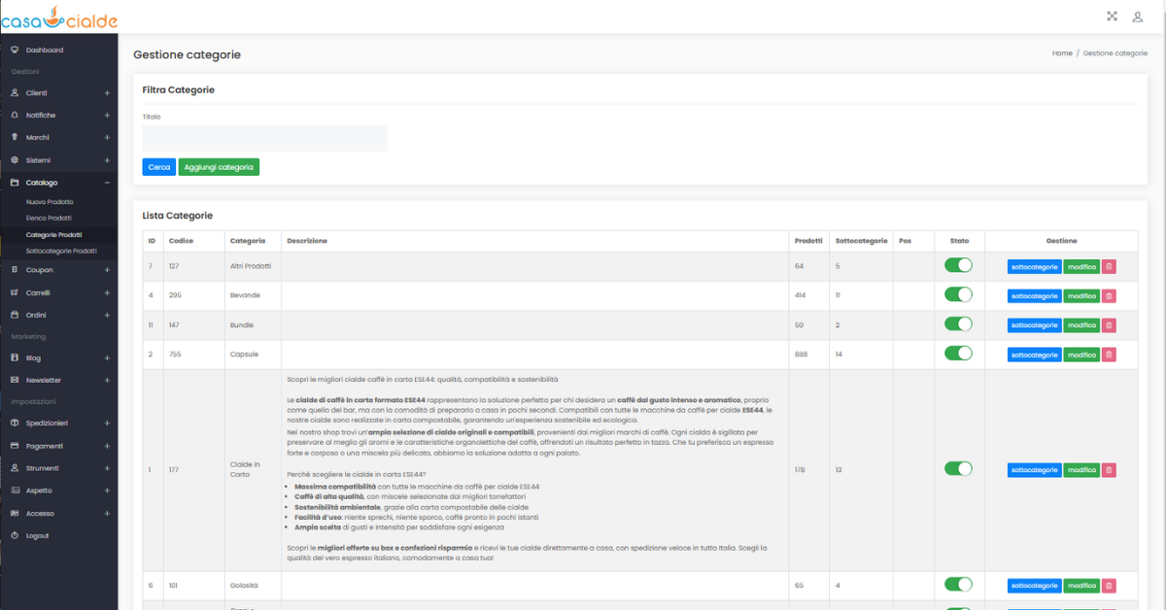Expand the Ordini menu plus sign
This screenshot has height=610, width=1166.
pyautogui.click(x=107, y=315)
